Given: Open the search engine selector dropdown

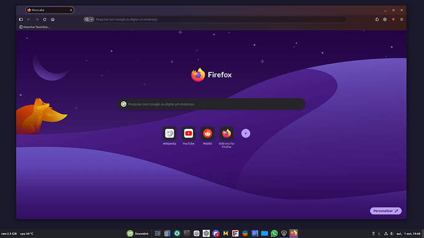Looking at the screenshot, I should point(88,20).
